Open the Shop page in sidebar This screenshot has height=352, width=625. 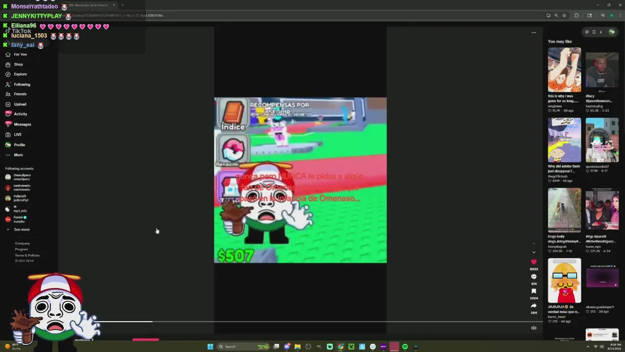pos(14,65)
